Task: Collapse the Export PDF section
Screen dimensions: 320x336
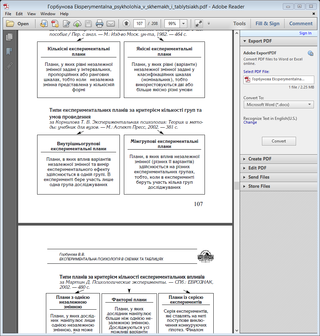Action: [x=260, y=41]
